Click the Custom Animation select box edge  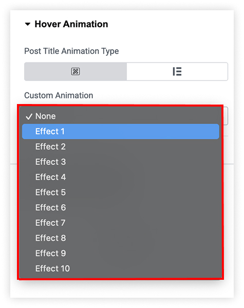click(x=226, y=116)
